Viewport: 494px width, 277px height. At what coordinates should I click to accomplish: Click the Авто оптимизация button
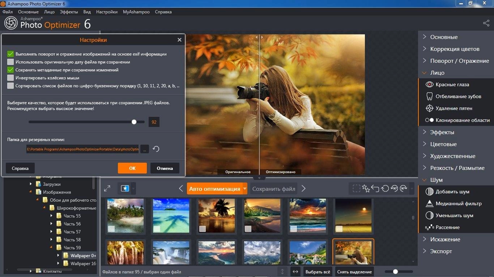pyautogui.click(x=214, y=188)
